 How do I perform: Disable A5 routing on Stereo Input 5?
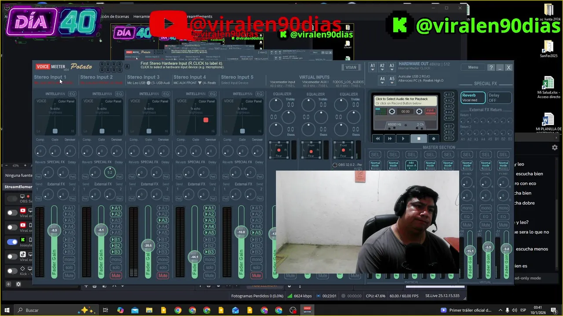pyautogui.click(x=256, y=233)
